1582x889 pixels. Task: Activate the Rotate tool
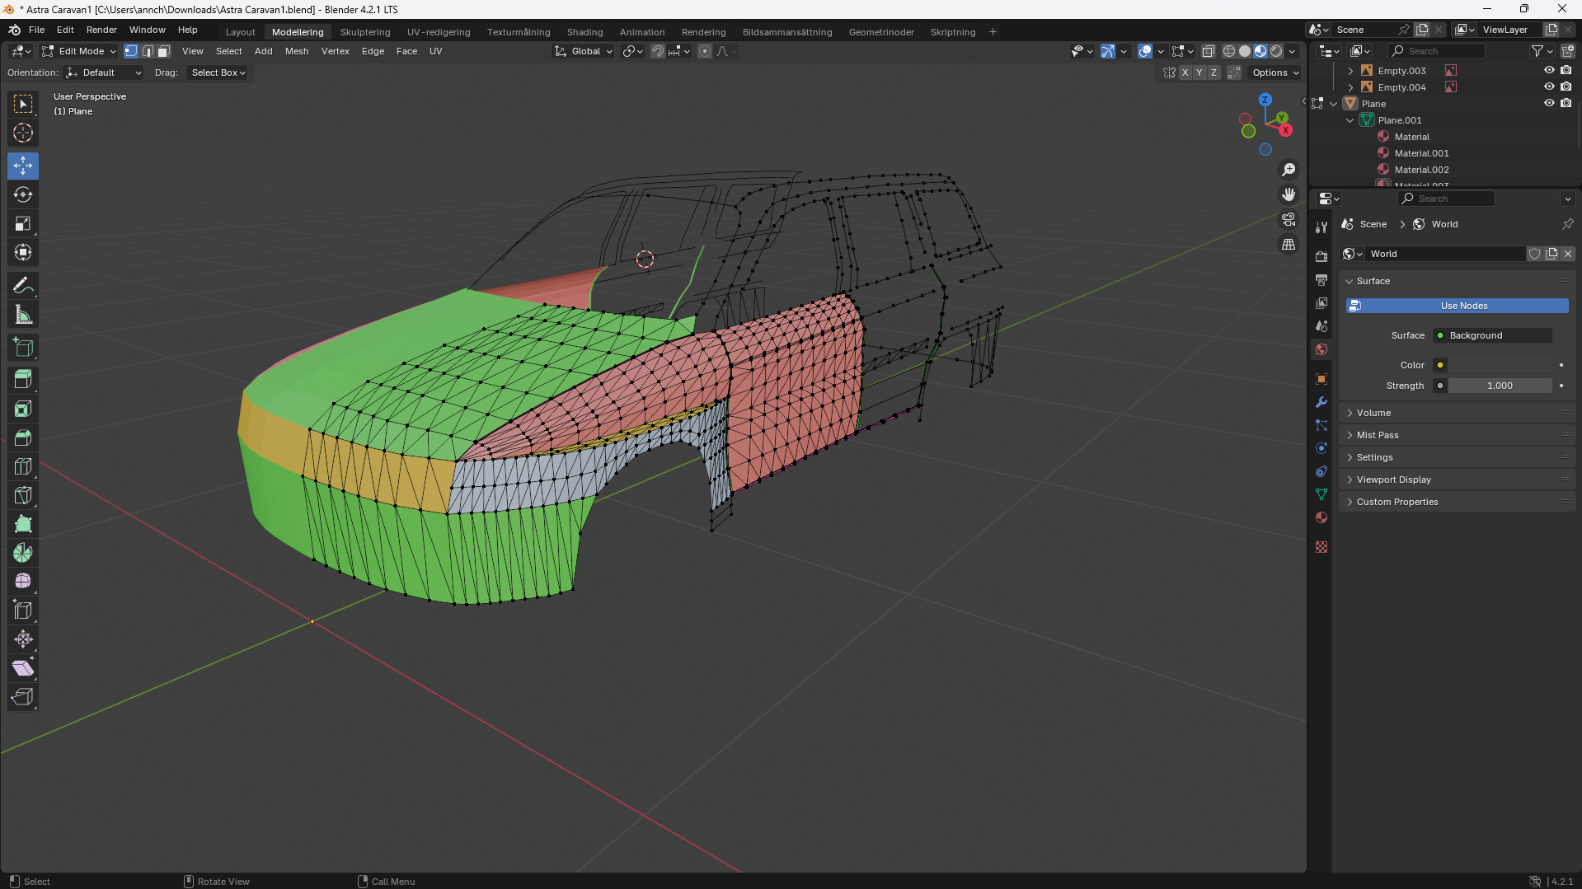click(23, 194)
